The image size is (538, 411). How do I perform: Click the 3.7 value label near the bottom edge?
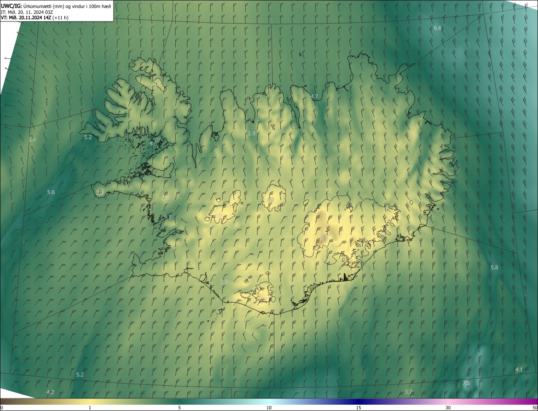tap(408, 392)
